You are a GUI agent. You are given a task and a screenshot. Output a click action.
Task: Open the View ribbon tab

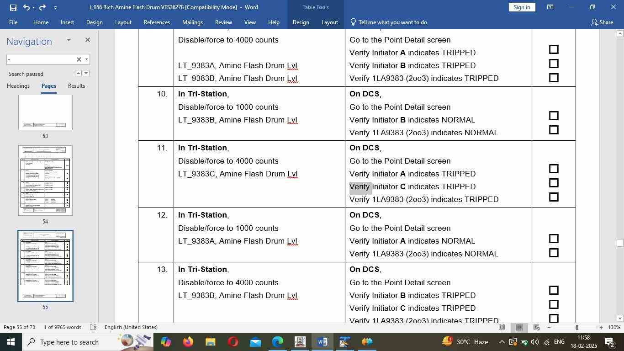click(x=250, y=22)
